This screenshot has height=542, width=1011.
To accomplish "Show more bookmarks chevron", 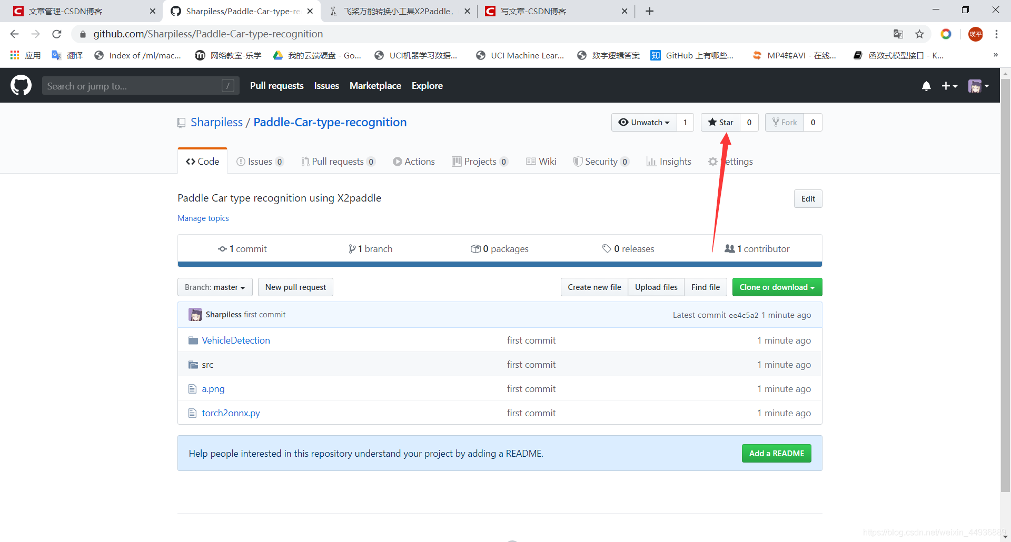I will pos(996,55).
